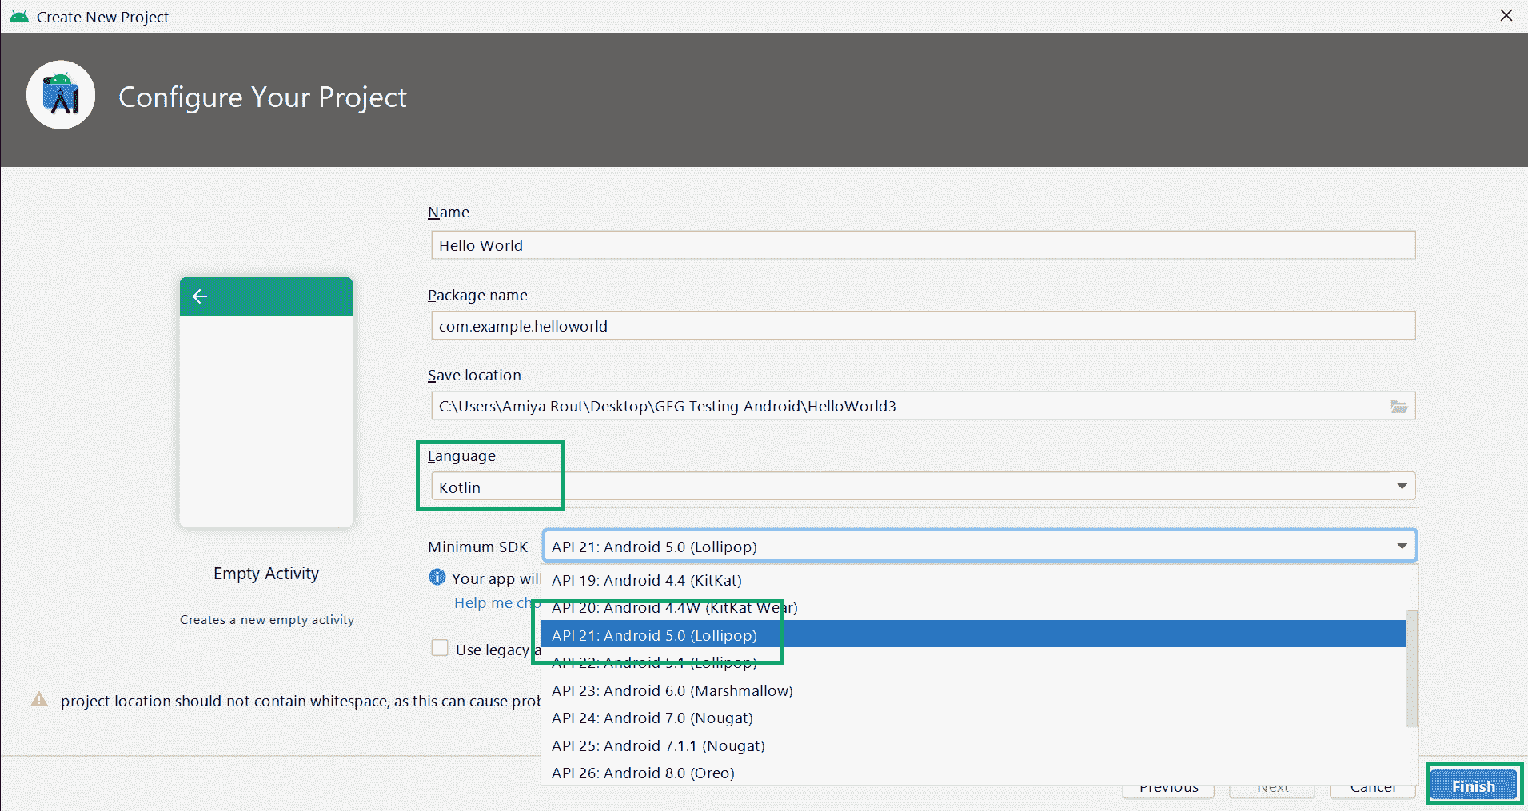Click the Android Studio logo in header
Image resolution: width=1528 pixels, height=811 pixels.
coord(61,96)
